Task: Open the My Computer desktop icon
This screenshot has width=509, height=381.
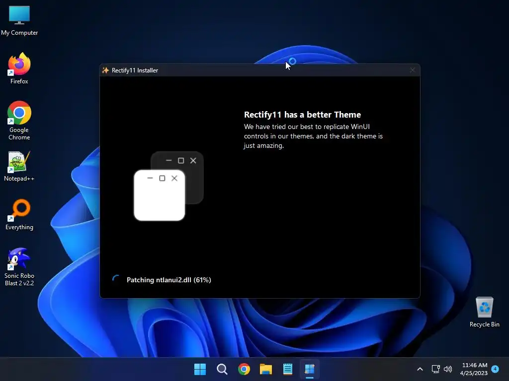Action: (x=19, y=20)
